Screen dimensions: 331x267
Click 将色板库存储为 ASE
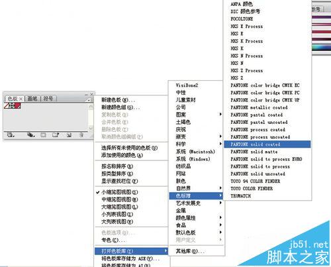[x=130, y=258]
